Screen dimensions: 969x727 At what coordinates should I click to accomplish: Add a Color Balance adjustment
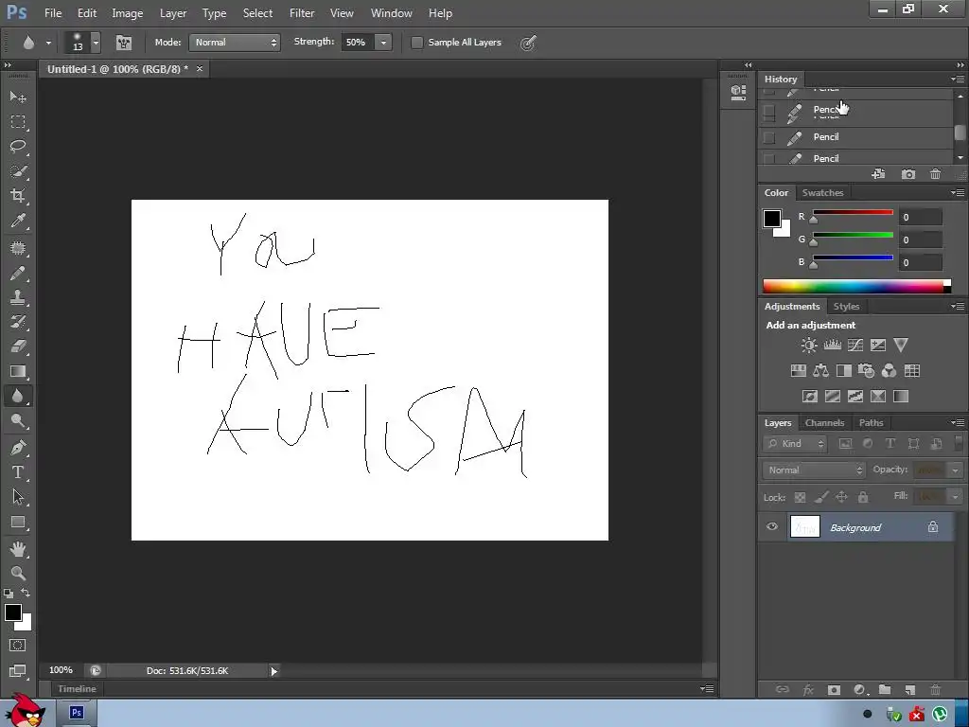pyautogui.click(x=820, y=371)
